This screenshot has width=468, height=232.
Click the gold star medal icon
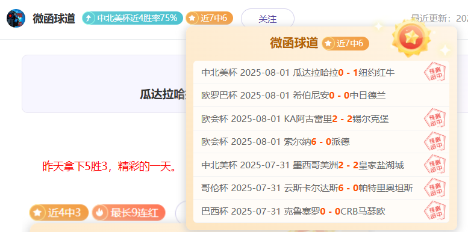tap(411, 37)
